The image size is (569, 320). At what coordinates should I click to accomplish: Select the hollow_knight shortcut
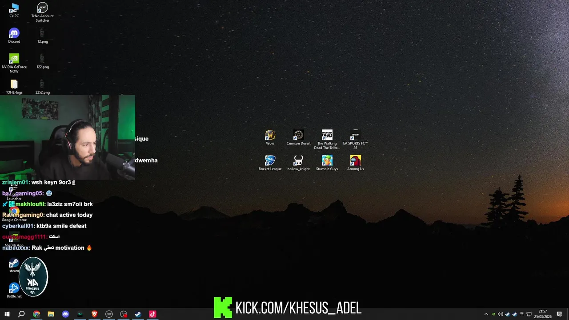[x=298, y=163]
